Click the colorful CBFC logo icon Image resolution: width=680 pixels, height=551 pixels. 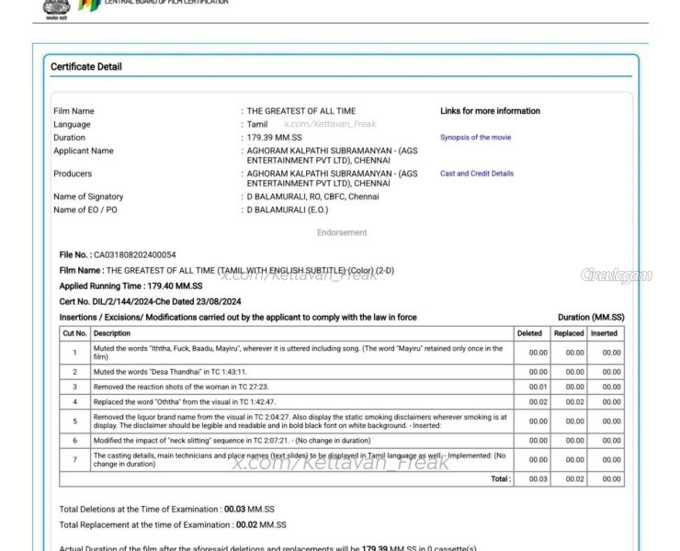coord(88,5)
